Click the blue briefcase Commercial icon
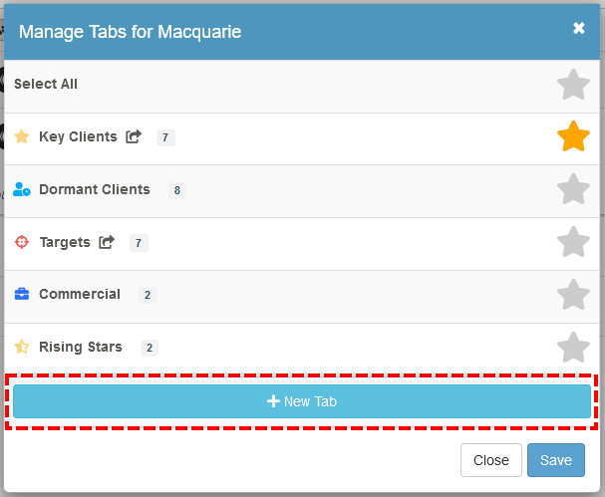 click(x=22, y=294)
